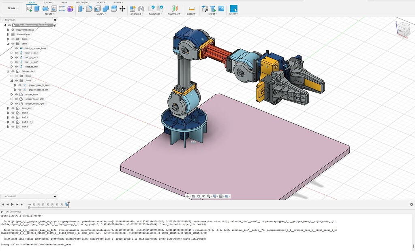The width and height of the screenshot is (415, 251).
Task: Click the DESIGN workspace switcher button
Action: coord(11,8)
